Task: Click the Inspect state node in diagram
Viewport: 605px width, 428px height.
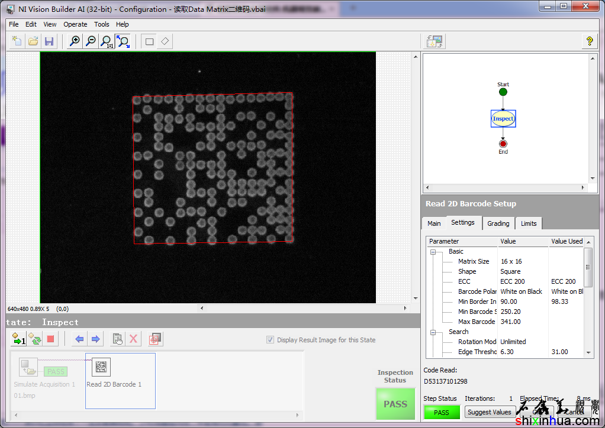Action: tap(503, 119)
